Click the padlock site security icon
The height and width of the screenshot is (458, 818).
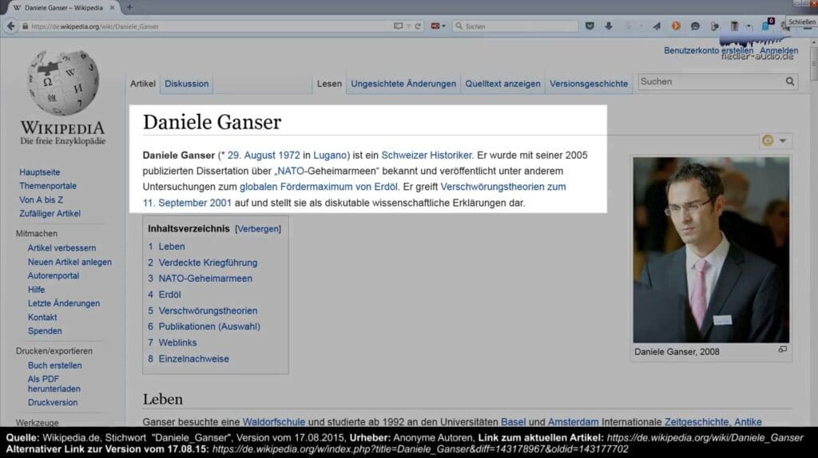point(25,26)
